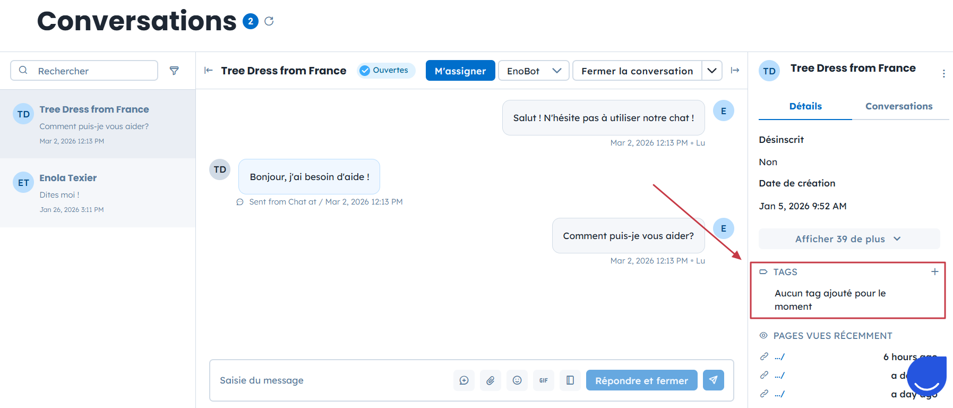Click the TD avatar beside Bonjour message
The width and height of the screenshot is (953, 408).
(220, 169)
